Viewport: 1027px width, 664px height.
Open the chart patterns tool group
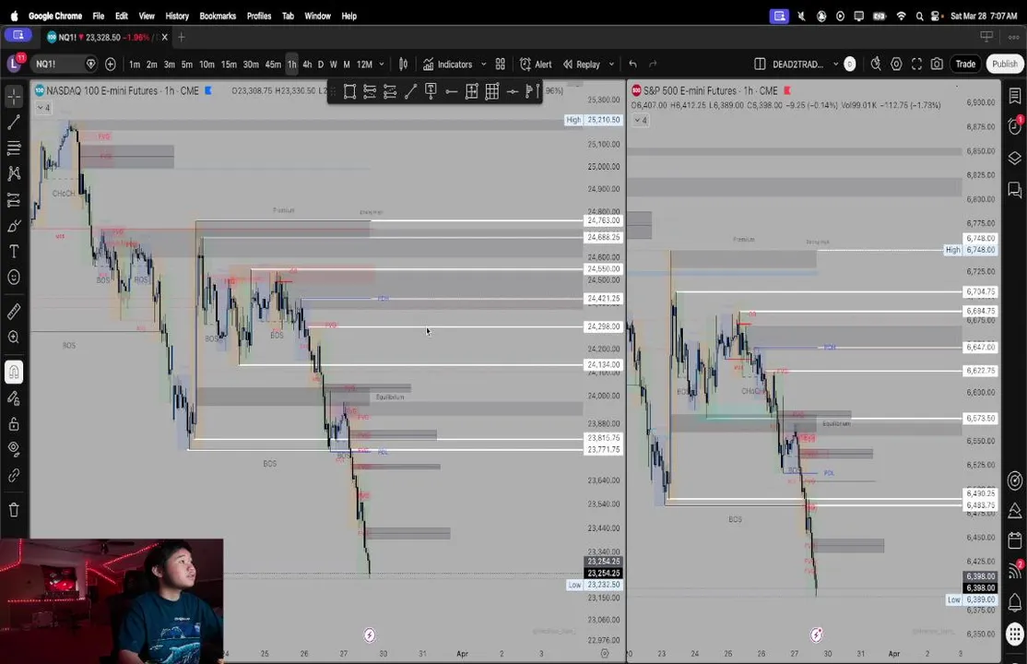click(x=14, y=173)
